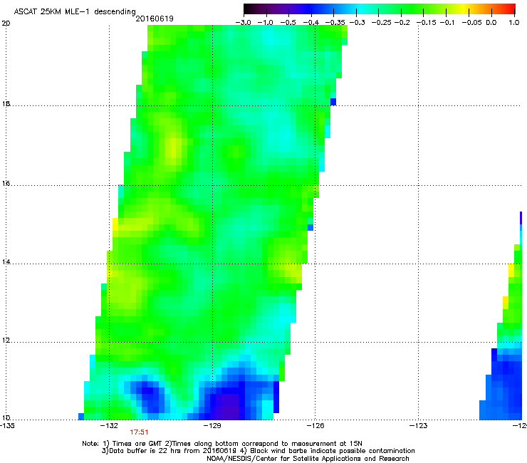Click the colorbar label "-0.05"
The image size is (527, 463).
pyautogui.click(x=472, y=23)
